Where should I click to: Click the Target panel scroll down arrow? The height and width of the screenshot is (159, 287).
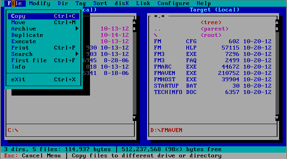277,117
